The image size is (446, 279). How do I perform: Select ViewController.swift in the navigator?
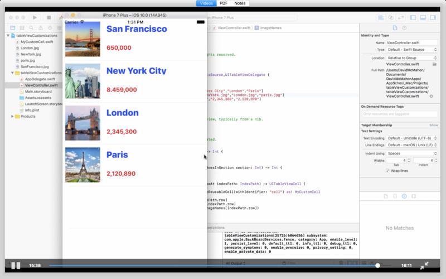coord(41,85)
